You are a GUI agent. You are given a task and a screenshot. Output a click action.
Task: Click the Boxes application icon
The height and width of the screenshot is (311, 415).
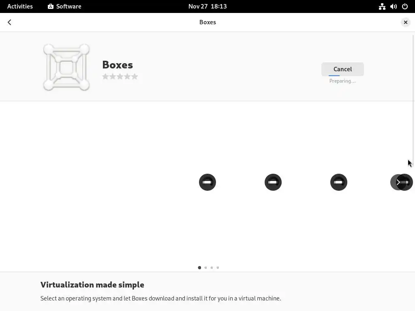tap(66, 67)
